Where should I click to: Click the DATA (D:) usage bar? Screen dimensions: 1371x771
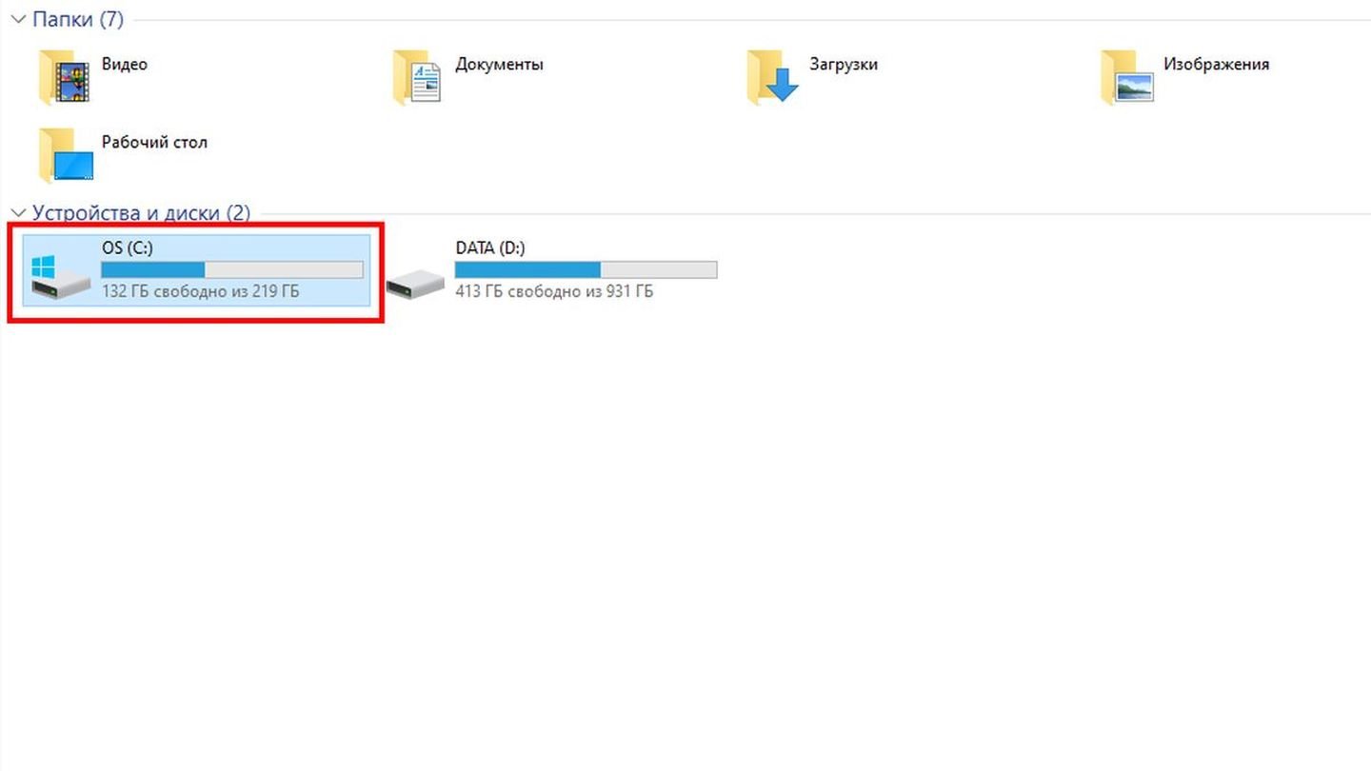[x=586, y=270]
